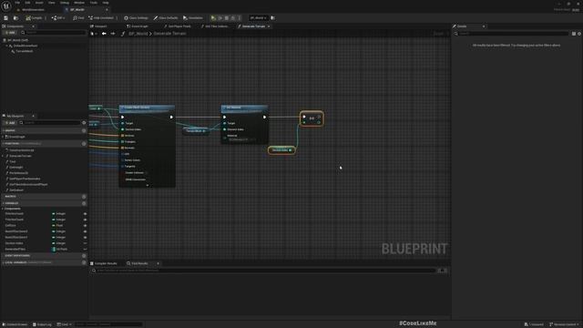
Task: Save the blueprint with the save icon
Action: click(x=6, y=18)
